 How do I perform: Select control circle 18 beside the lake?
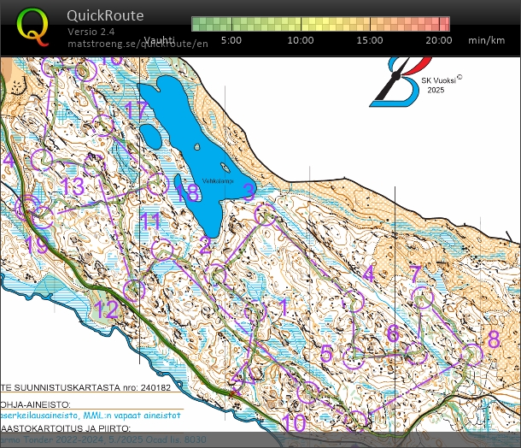pos(156,184)
